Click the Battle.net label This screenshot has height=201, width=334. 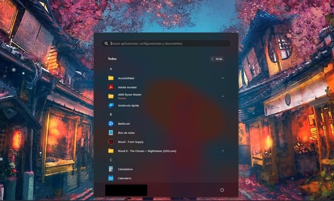(124, 124)
